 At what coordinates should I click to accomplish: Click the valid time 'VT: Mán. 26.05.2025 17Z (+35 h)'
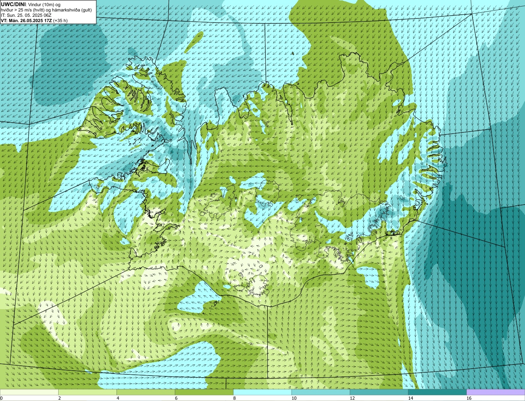[34, 20]
